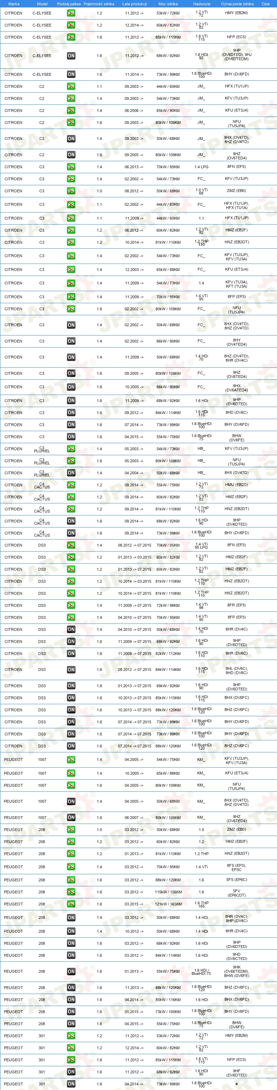The width and height of the screenshot is (277, 1090).
Task: Select the 12.2003 -> production date cell
Action: tap(134, 270)
